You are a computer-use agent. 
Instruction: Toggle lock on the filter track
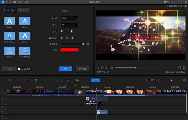pyautogui.click(x=6, y=100)
